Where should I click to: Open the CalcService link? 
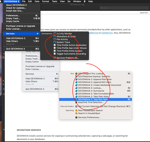107,33
